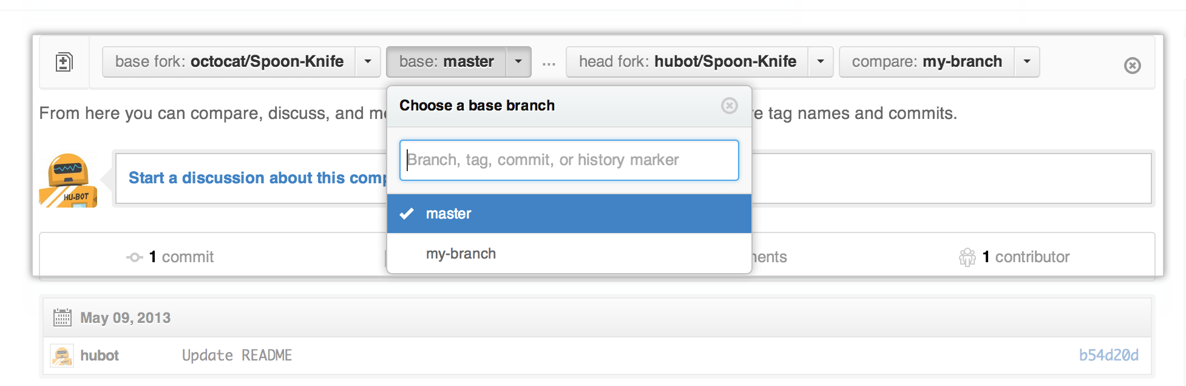Focus the branch, tag, commit filter field
The width and height of the screenshot is (1186, 386).
point(569,160)
